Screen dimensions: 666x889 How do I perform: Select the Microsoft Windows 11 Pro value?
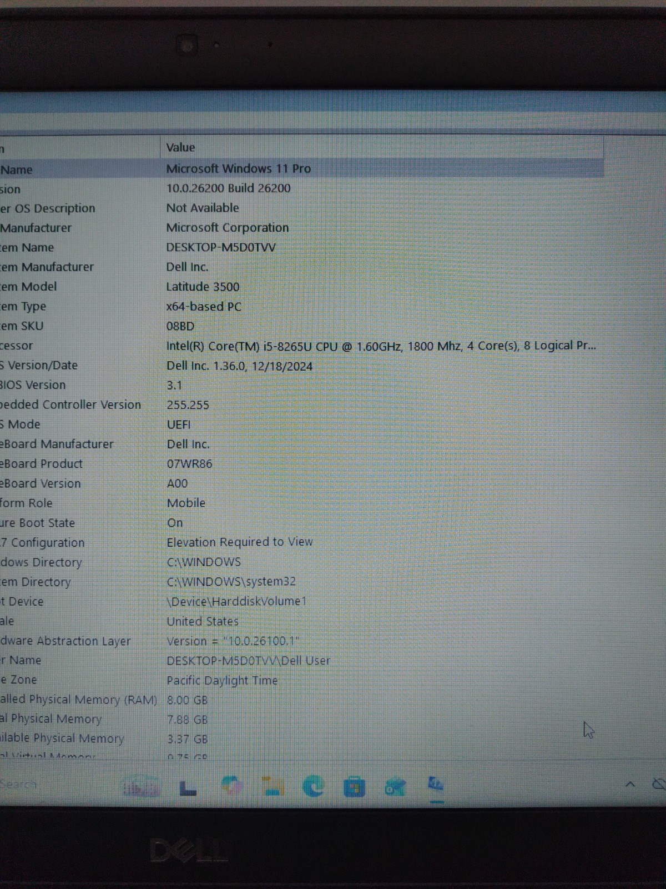click(x=239, y=168)
